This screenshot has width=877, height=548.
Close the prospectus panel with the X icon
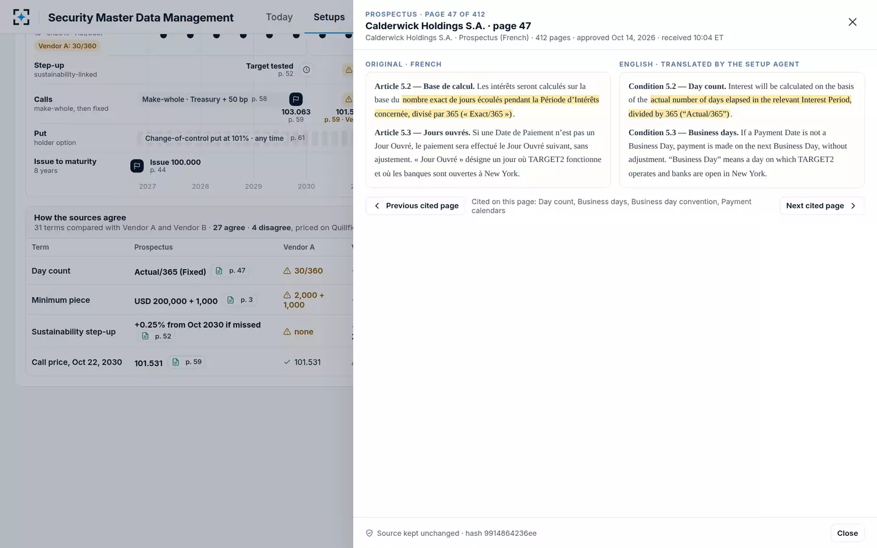pyautogui.click(x=853, y=22)
